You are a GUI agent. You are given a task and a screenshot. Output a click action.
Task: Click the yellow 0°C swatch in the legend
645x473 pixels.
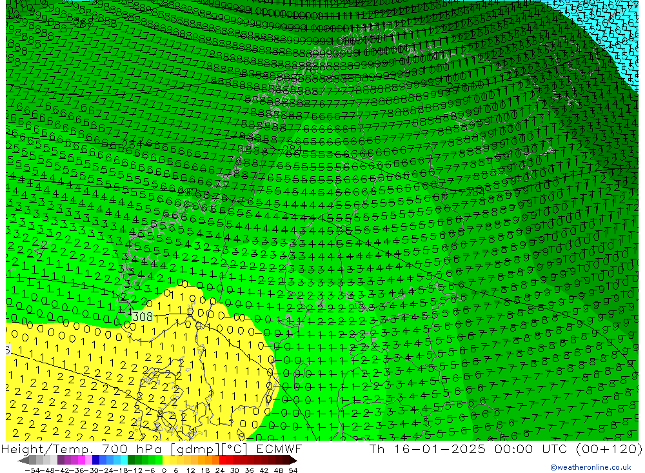(166, 461)
